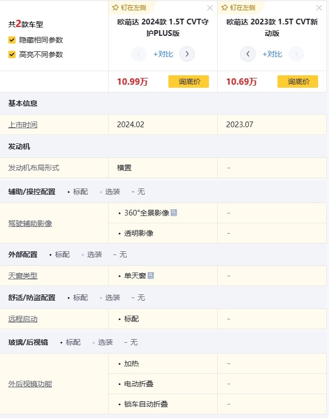Open the 单天窗 magnifier image icon
329x418 pixels.
151,275
